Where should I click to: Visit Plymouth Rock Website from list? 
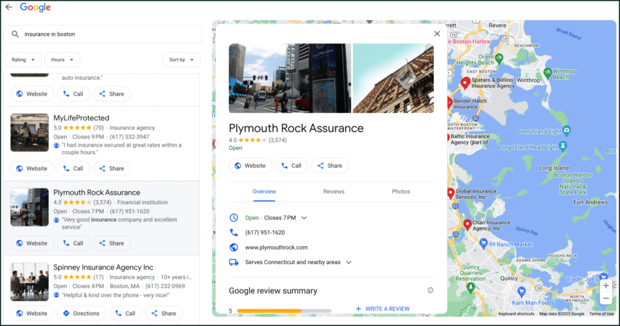point(32,243)
